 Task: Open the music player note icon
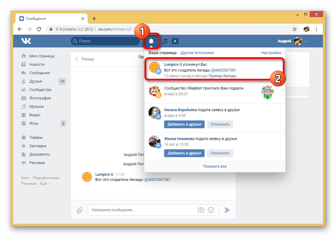(165, 41)
